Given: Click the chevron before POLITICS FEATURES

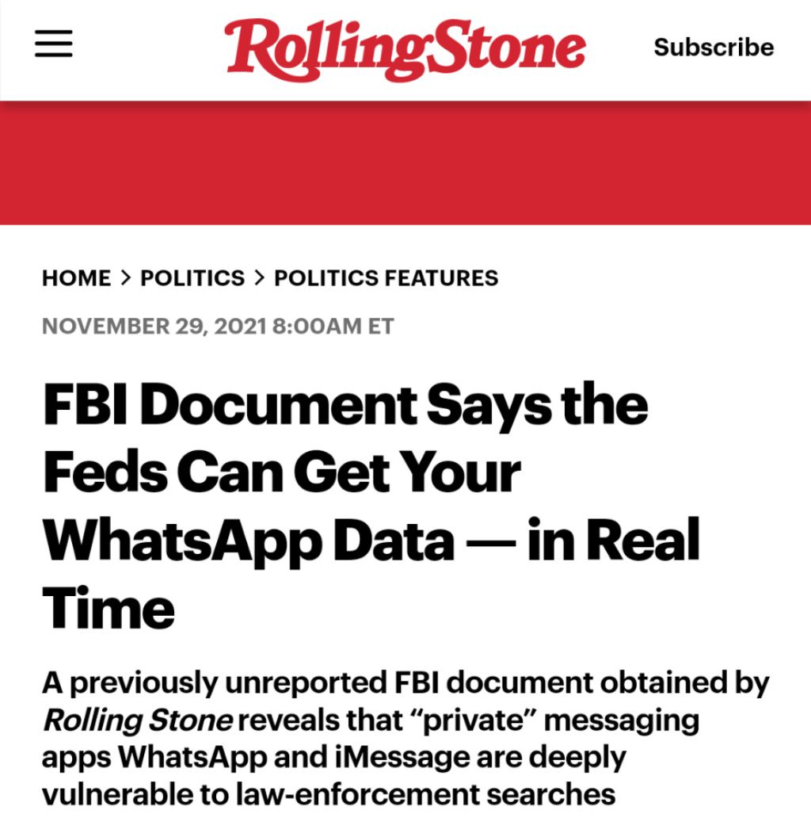Looking at the screenshot, I should pyautogui.click(x=259, y=278).
